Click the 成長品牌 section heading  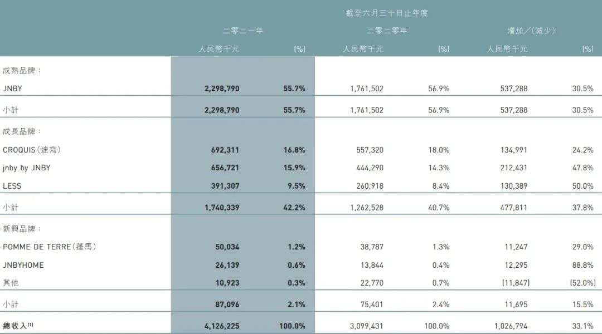pyautogui.click(x=22, y=132)
